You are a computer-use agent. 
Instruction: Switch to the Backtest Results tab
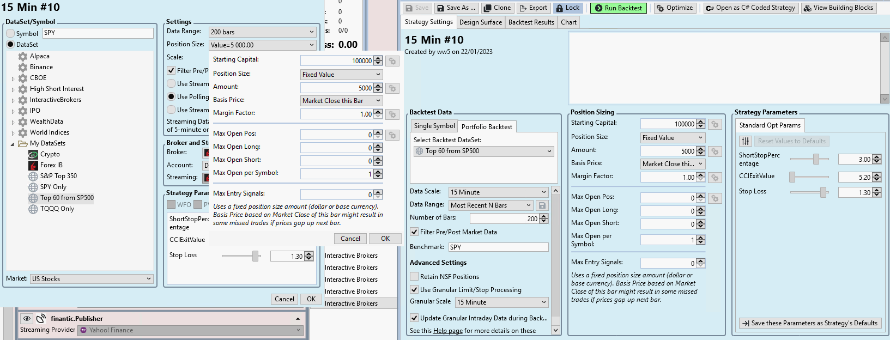pyautogui.click(x=531, y=22)
